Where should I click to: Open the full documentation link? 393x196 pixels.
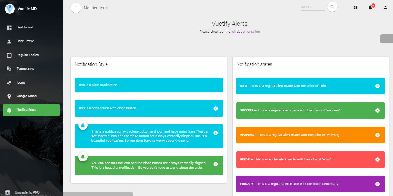245,32
